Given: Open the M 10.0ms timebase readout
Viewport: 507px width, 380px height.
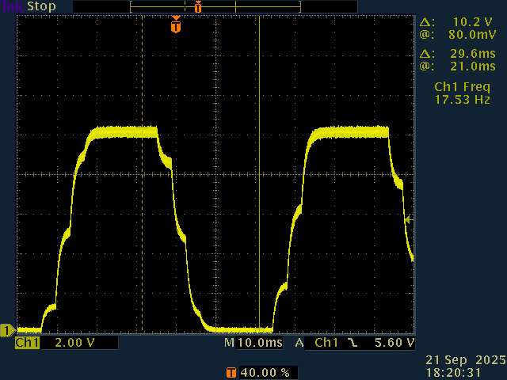Looking at the screenshot, I should tap(253, 343).
